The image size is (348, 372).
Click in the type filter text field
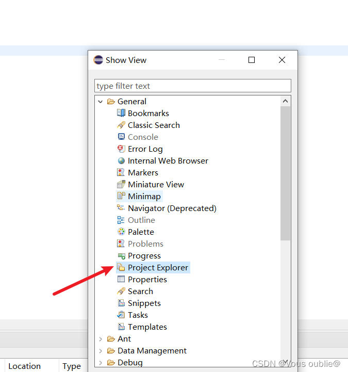tap(193, 86)
